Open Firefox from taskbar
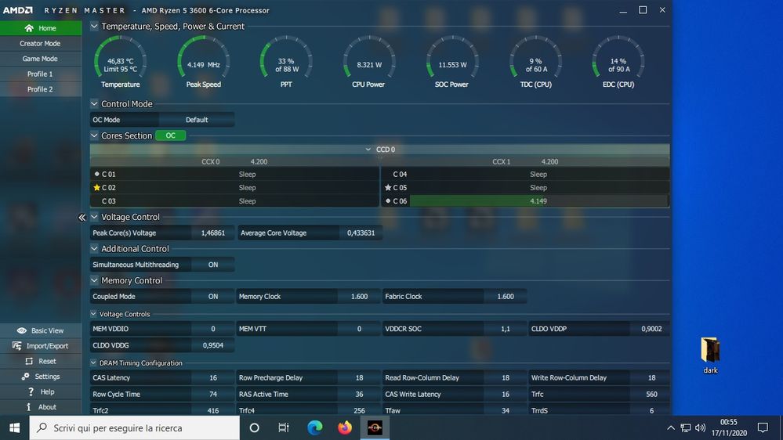The image size is (783, 440). click(345, 427)
